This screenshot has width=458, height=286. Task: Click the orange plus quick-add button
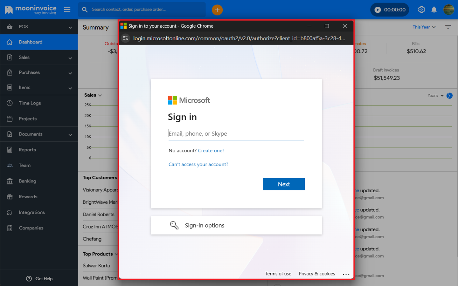pos(217,10)
